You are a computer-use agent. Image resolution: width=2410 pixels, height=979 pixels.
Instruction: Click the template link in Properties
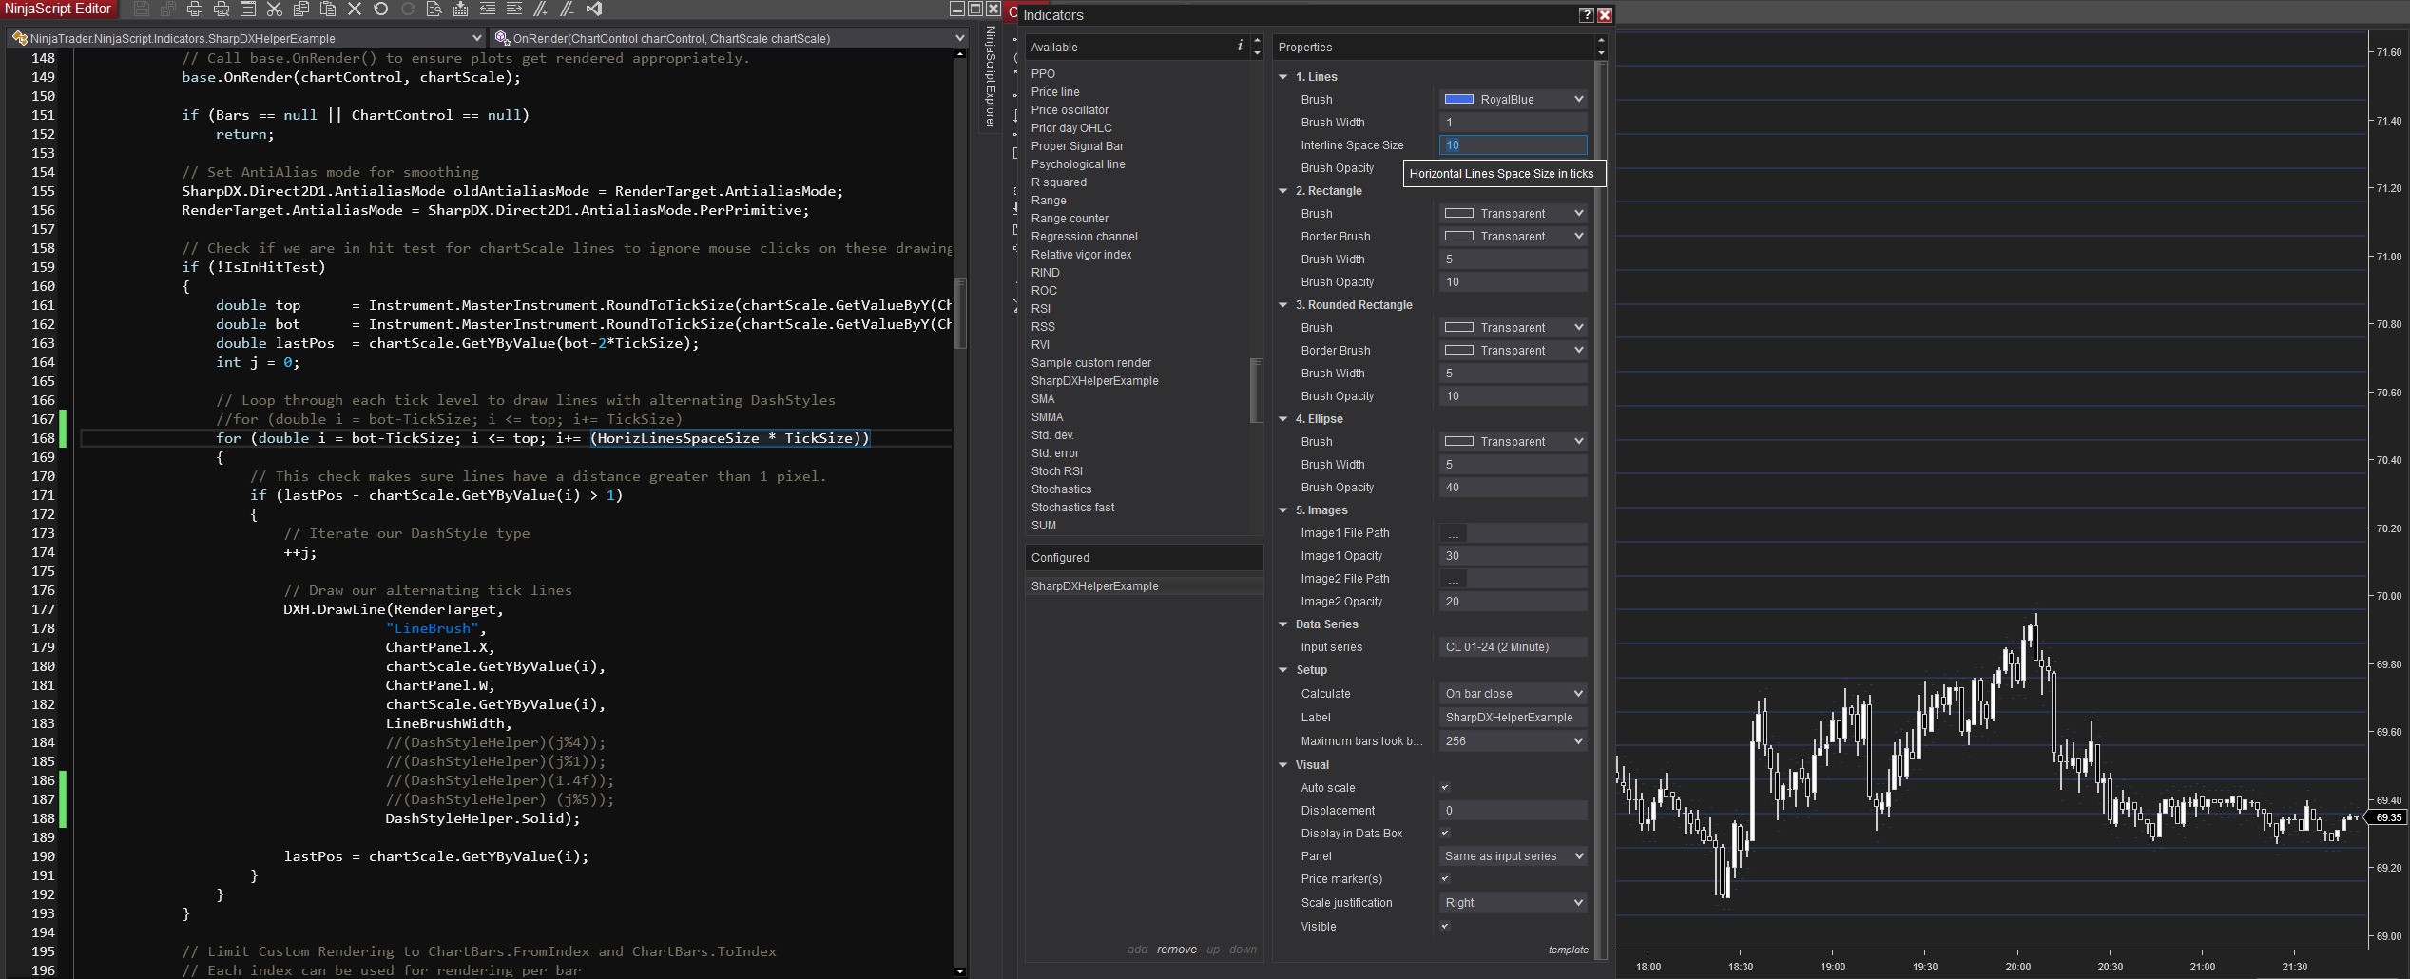pyautogui.click(x=1569, y=950)
